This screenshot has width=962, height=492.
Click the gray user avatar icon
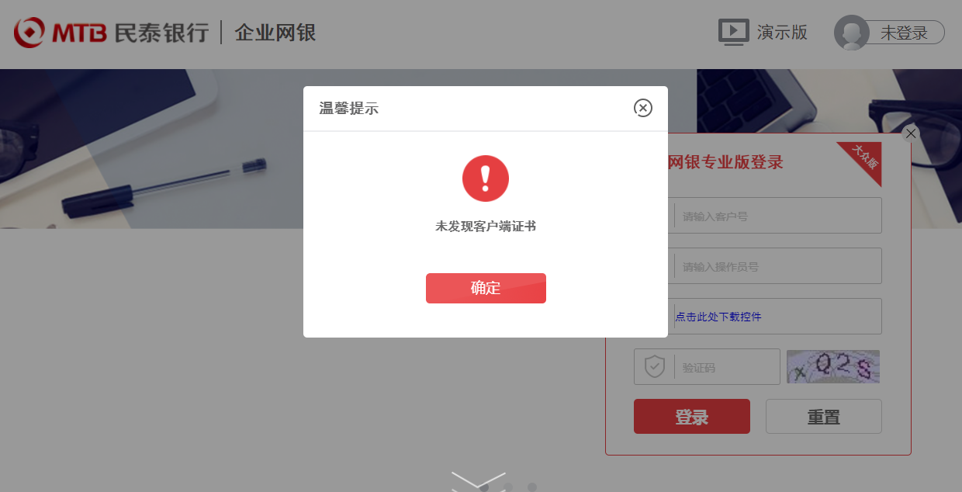[851, 33]
